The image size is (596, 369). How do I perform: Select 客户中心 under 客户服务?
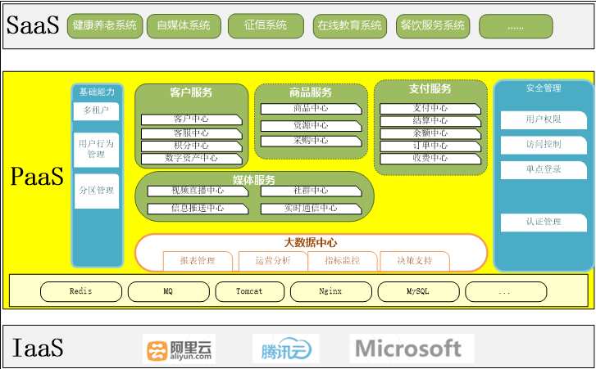191,119
